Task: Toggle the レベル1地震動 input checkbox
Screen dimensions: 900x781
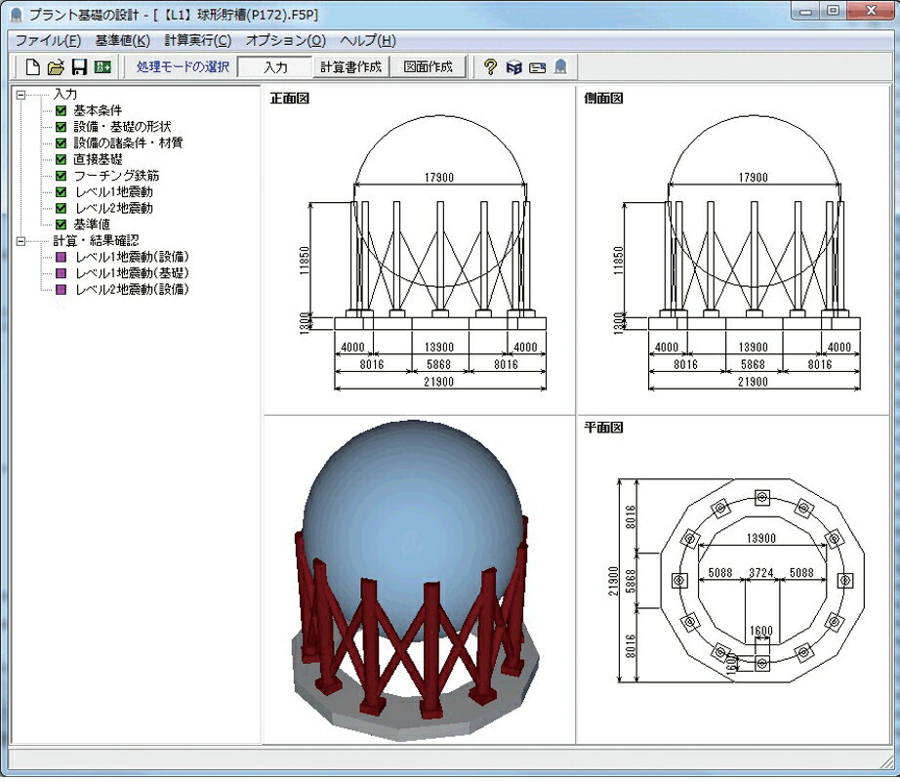Action: (61, 191)
